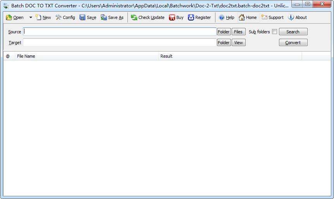The width and height of the screenshot is (334, 199).
Task: Click the Register toolbar icon
Action: tap(191, 17)
